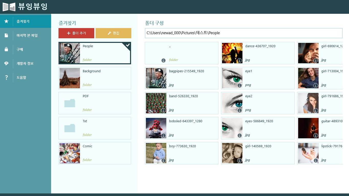Select the Background favorite folder
This screenshot has width=349, height=196.
pos(95,78)
